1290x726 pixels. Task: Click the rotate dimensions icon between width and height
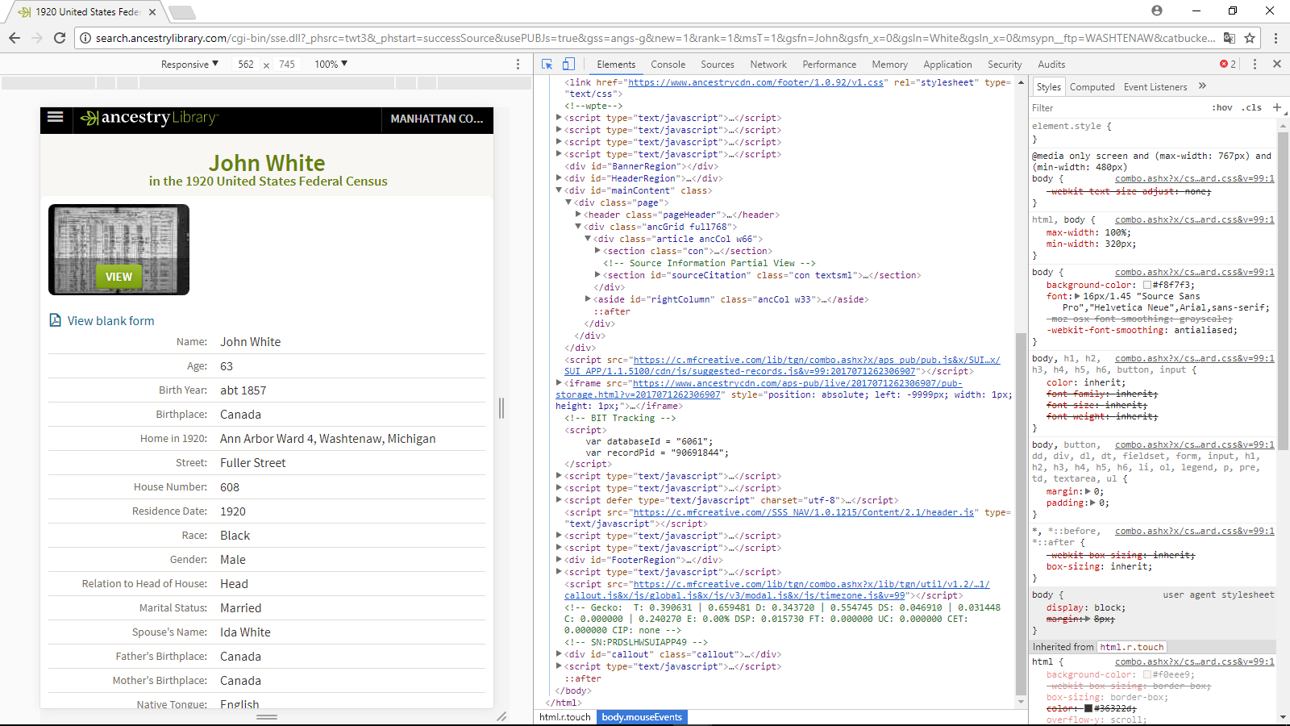pyautogui.click(x=266, y=65)
